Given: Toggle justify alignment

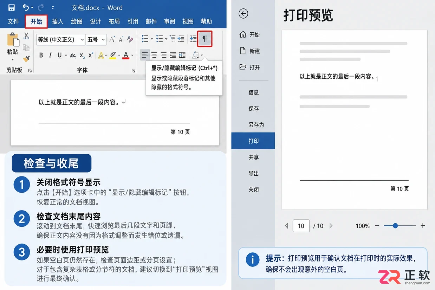Looking at the screenshot, I should pyautogui.click(x=173, y=55).
